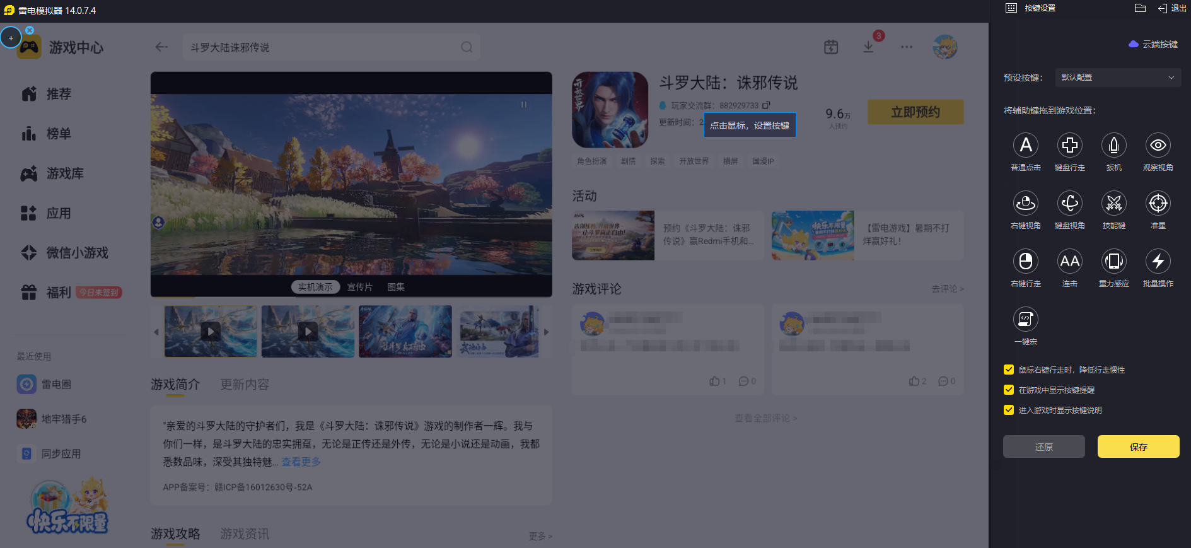Click the search magnifier icon
The width and height of the screenshot is (1191, 548).
coord(467,47)
